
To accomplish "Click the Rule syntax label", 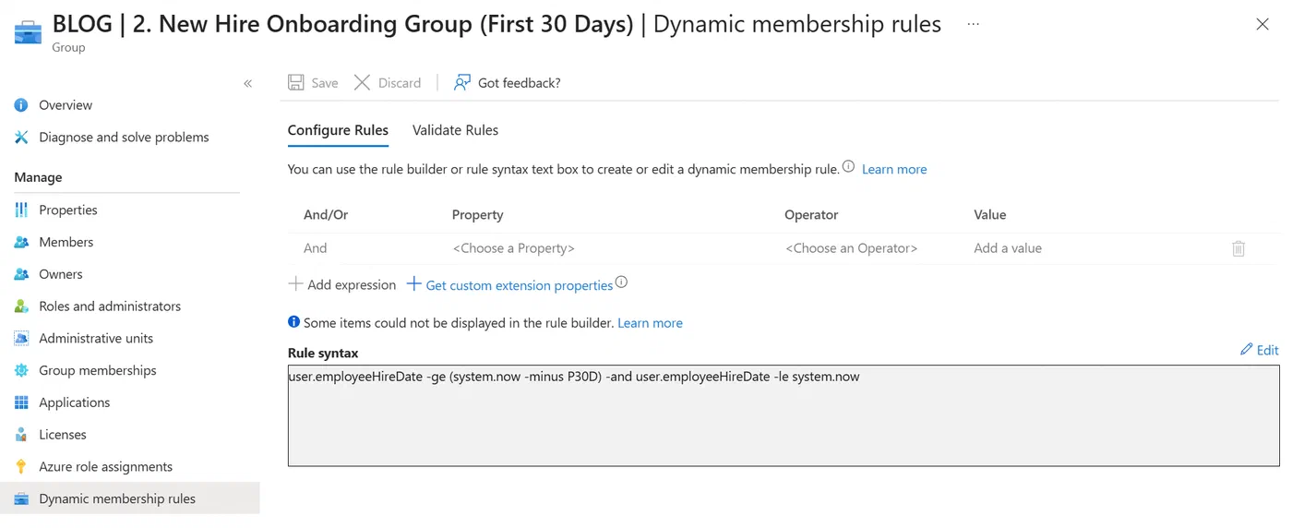I will coord(323,353).
